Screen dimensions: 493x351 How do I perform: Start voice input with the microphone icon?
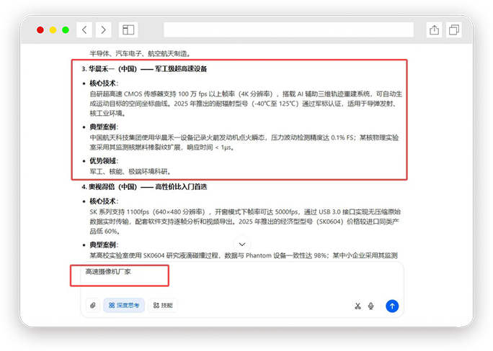click(x=371, y=306)
